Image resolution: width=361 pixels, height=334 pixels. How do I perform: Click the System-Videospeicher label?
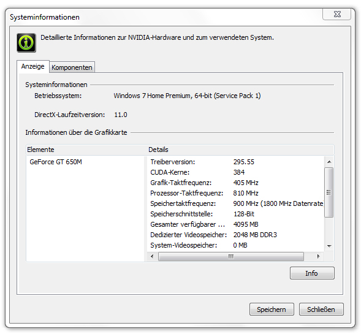click(x=183, y=245)
